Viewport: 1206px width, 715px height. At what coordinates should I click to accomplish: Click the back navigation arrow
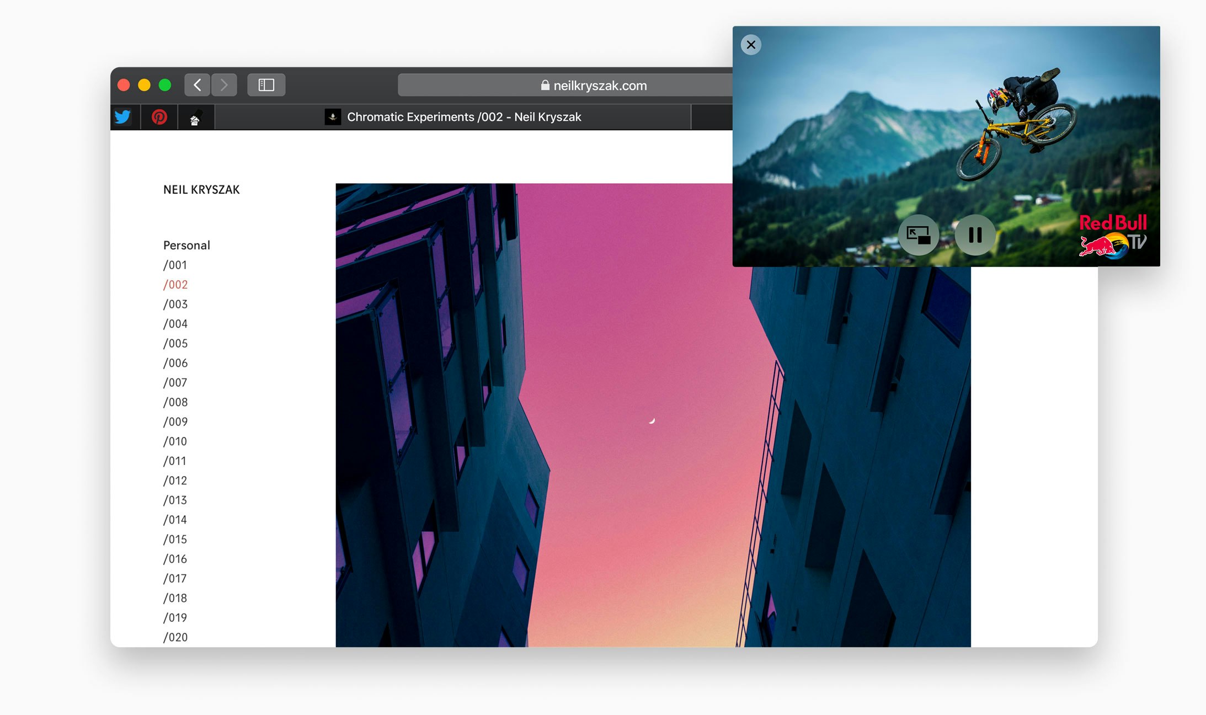coord(197,84)
